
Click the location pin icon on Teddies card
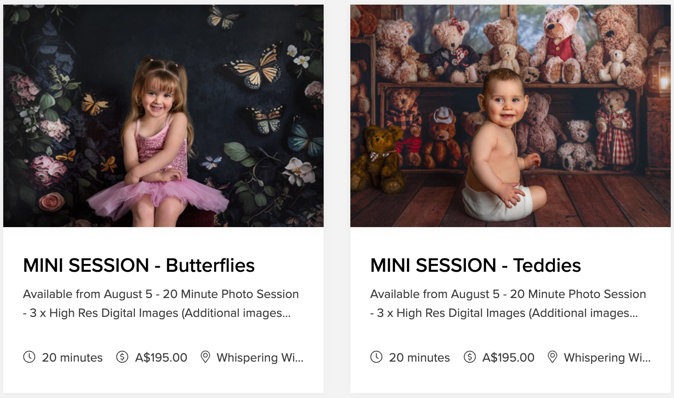click(x=552, y=357)
